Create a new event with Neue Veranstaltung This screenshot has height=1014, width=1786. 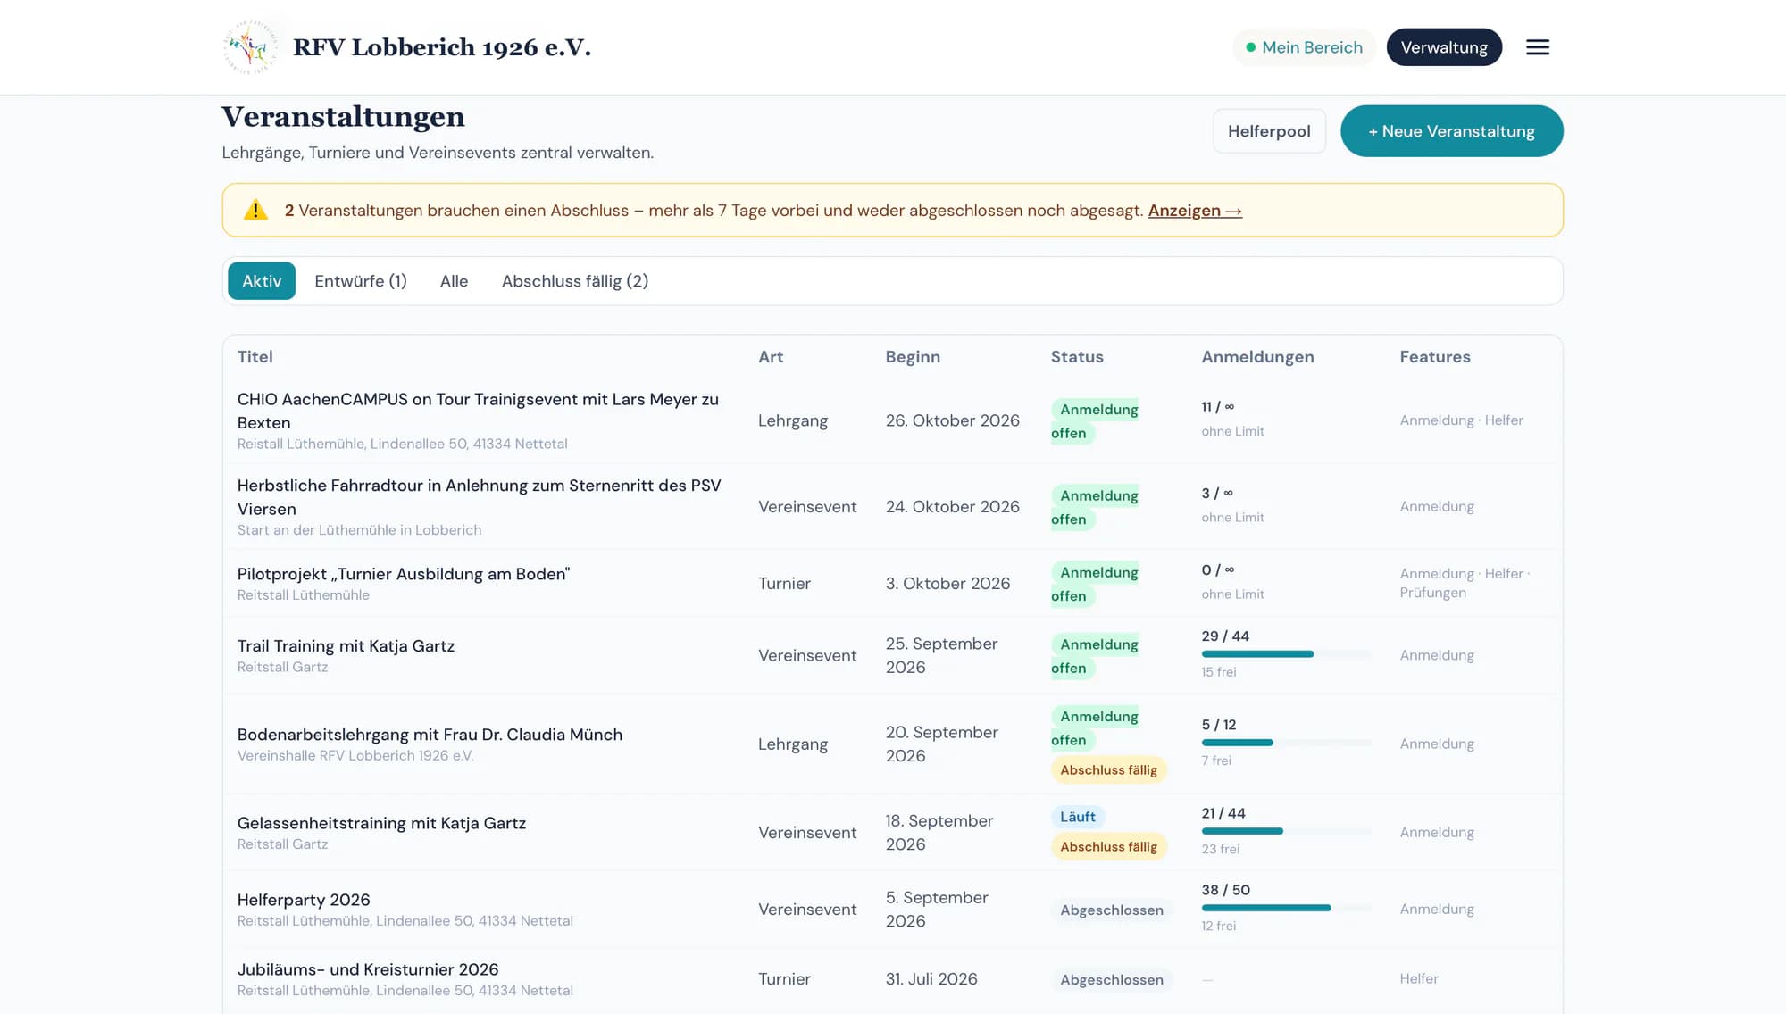1451,131
